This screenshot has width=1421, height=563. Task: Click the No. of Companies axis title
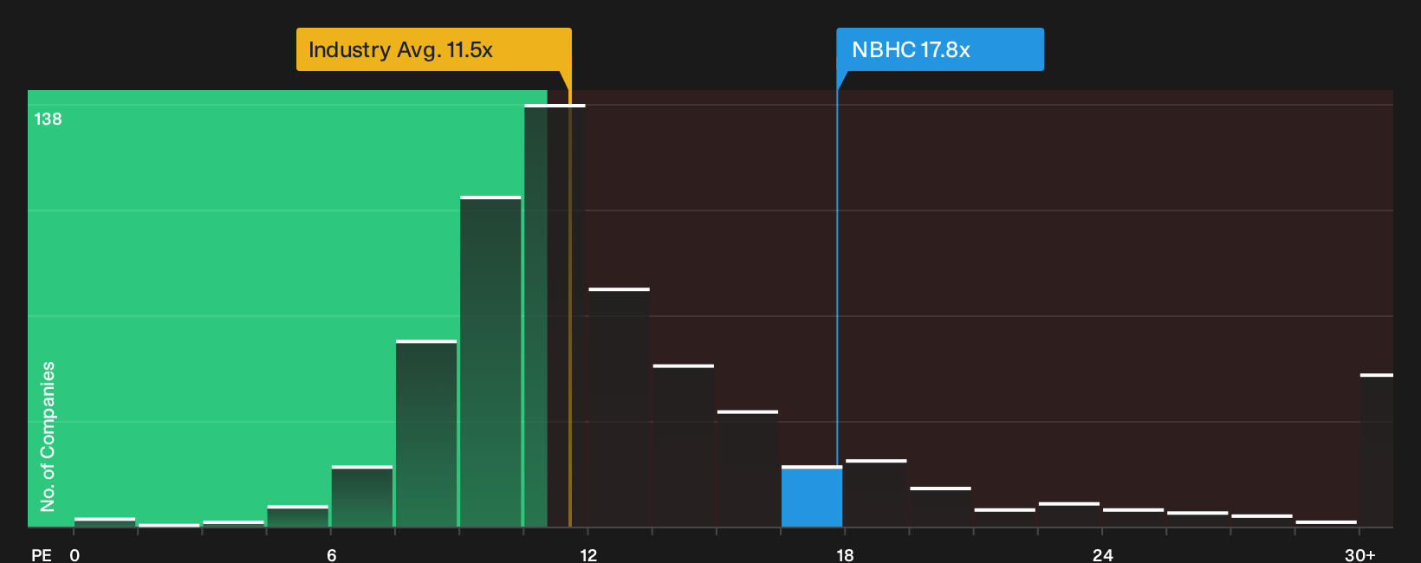48,436
